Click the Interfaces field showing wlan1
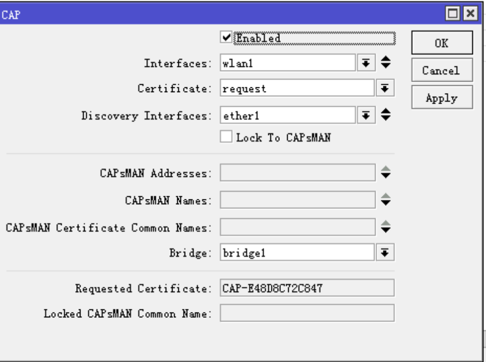 click(288, 63)
